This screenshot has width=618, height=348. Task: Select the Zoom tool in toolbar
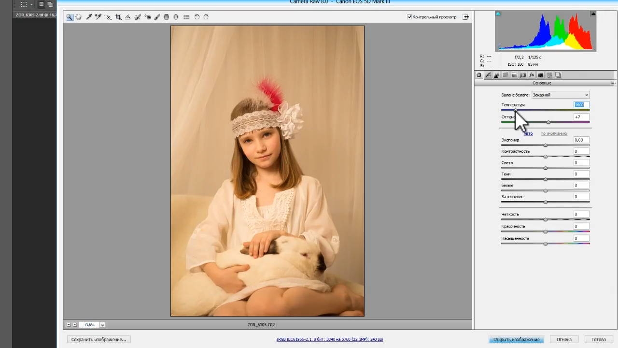point(70,17)
